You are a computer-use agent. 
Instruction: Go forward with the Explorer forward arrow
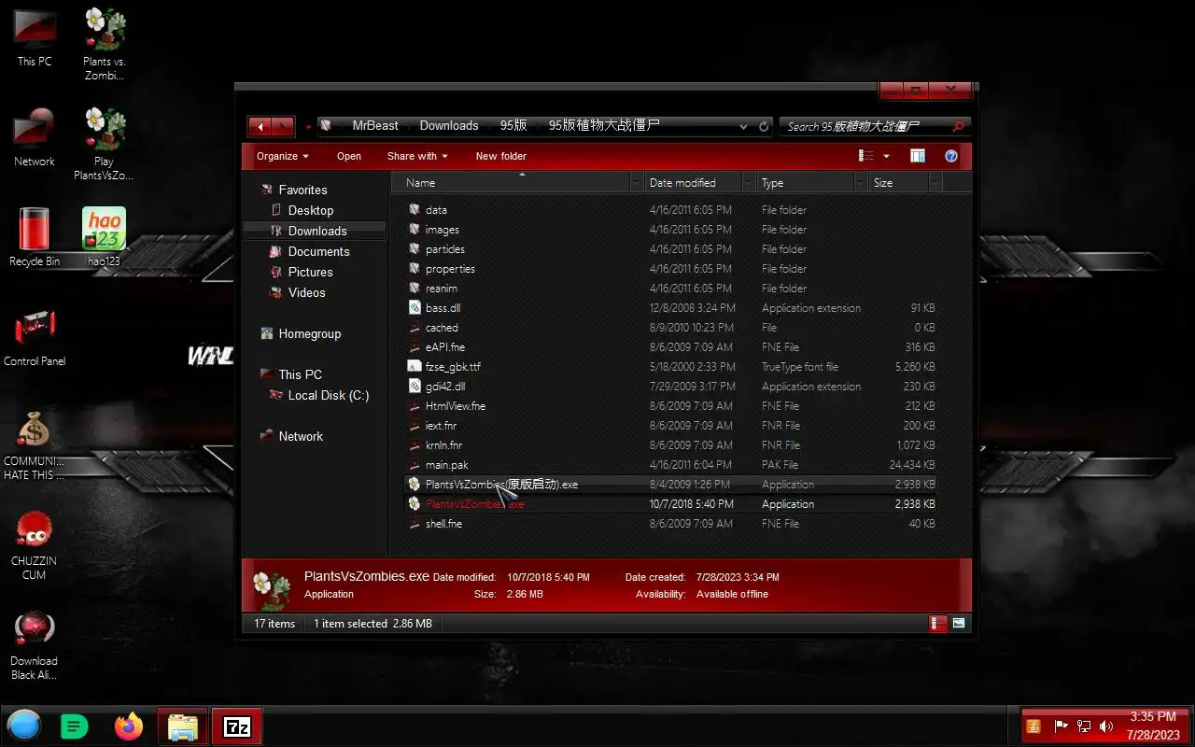(283, 126)
